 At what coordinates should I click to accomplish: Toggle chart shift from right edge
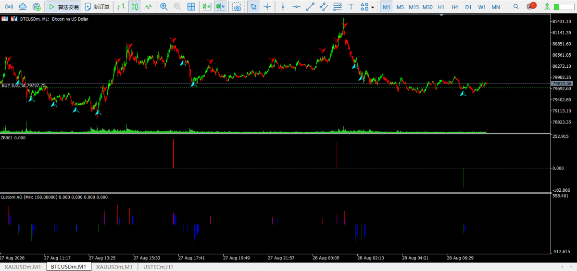coord(220,7)
